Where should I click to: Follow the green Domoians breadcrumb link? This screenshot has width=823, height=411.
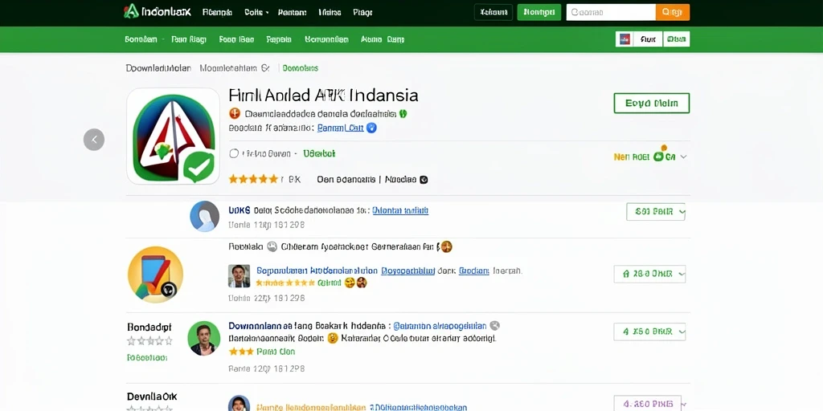pos(301,68)
